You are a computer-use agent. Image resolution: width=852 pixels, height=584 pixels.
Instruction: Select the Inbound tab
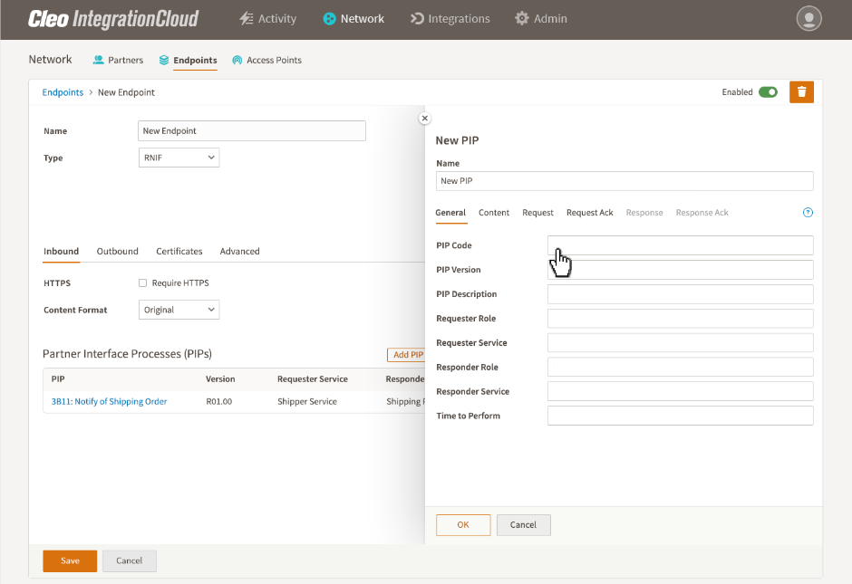click(61, 252)
